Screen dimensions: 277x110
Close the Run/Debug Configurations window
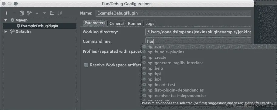point(4,4)
